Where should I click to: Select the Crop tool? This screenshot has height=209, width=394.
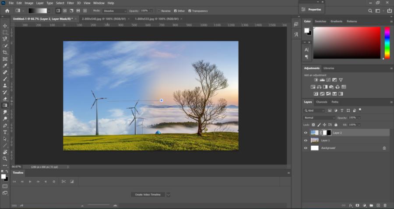pyautogui.click(x=5, y=52)
